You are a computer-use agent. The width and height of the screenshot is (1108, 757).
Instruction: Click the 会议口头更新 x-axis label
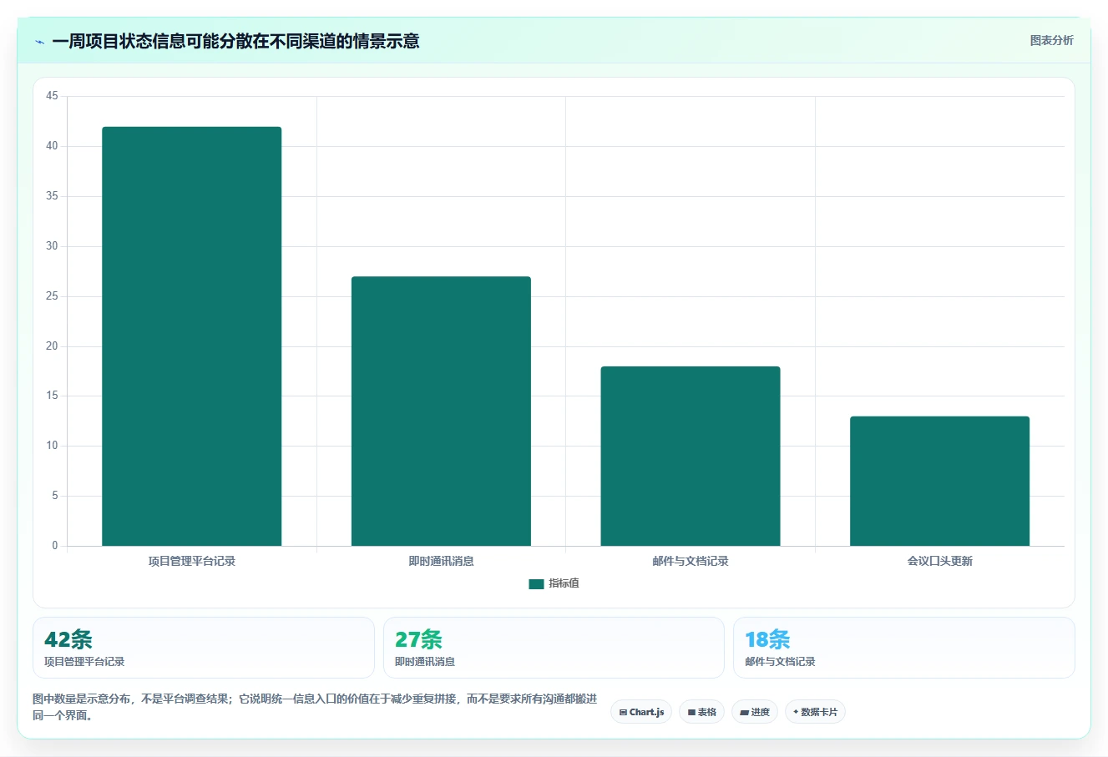(939, 561)
